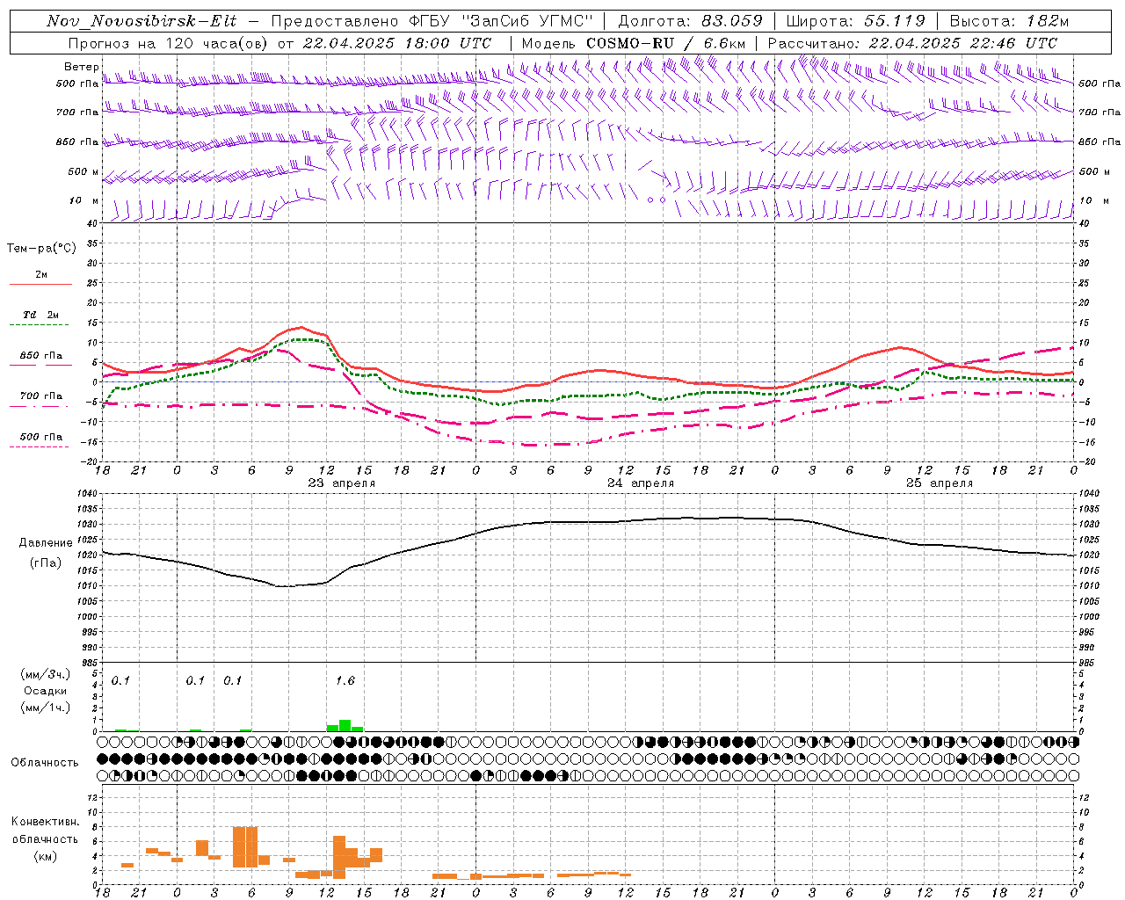Click the 1.6 precipitation amount value

[345, 680]
